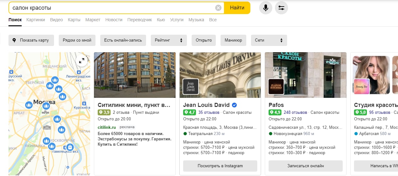Screen dimensions: 398x176
Task: Open 248 отзывов reviews link
Action: point(295,112)
